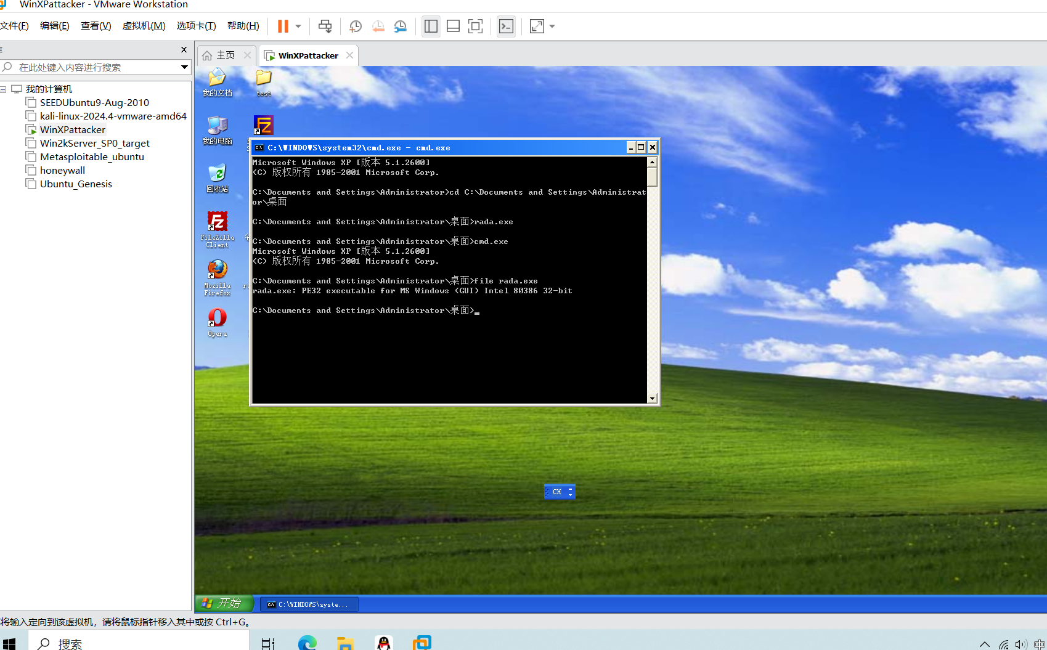This screenshot has width=1047, height=650.
Task: Pause the virtual machine with the orange button
Action: coord(283,26)
